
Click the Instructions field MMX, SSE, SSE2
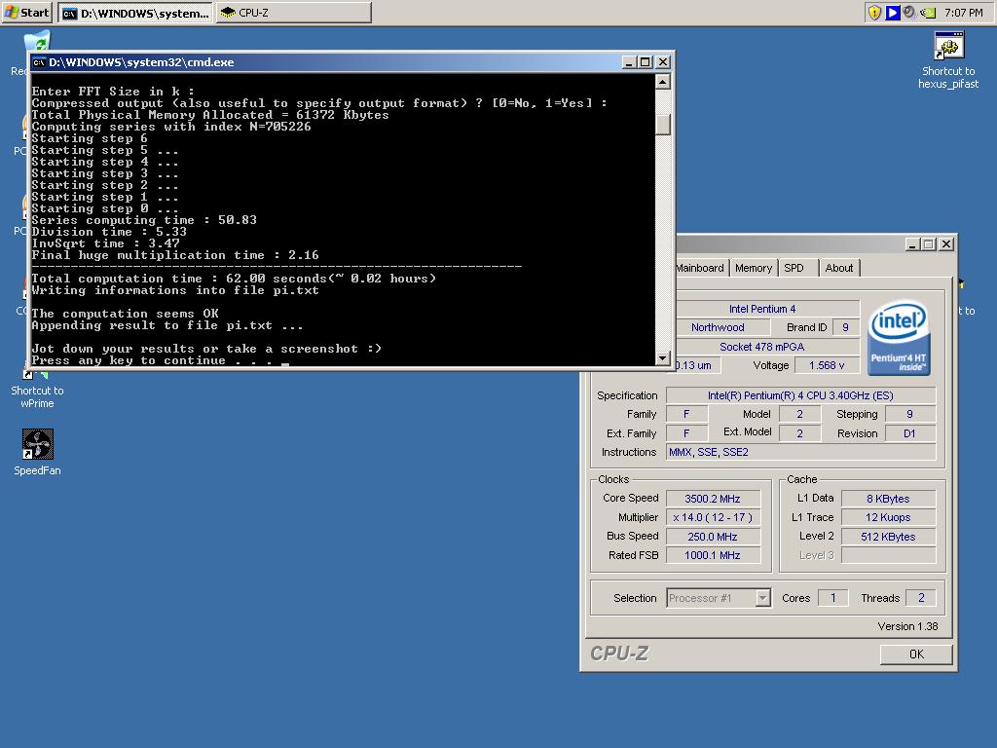pos(800,452)
